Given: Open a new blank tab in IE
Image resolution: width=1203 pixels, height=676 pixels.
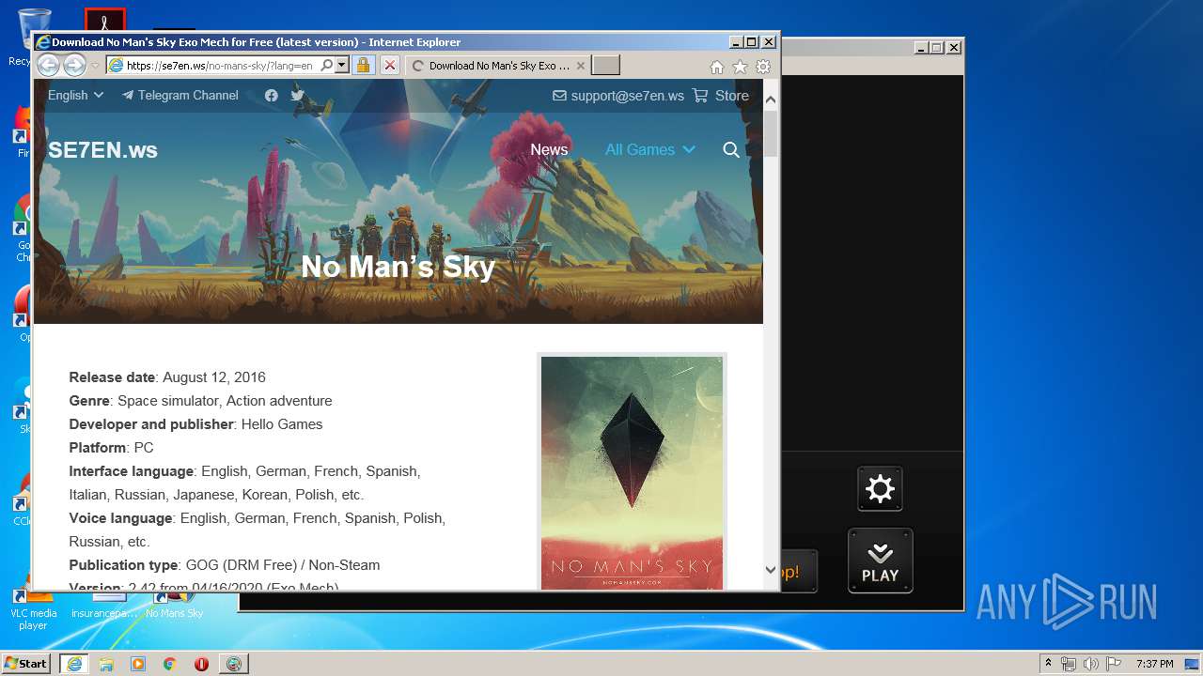Looking at the screenshot, I should pyautogui.click(x=605, y=65).
